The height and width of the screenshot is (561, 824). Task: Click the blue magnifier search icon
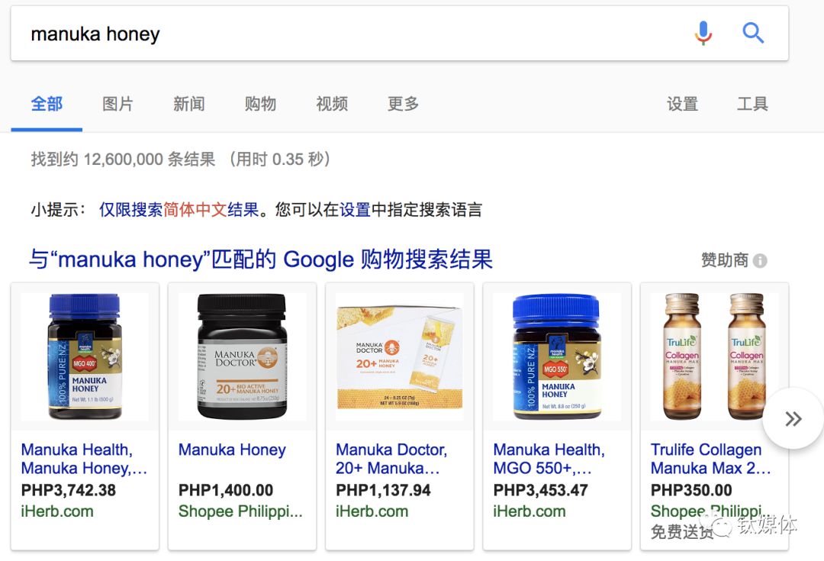(752, 33)
